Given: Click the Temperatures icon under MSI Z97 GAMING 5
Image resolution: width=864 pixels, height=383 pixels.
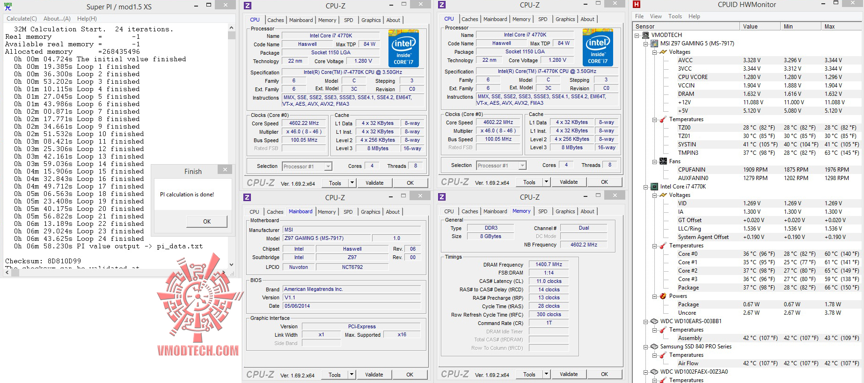Looking at the screenshot, I should [663, 119].
